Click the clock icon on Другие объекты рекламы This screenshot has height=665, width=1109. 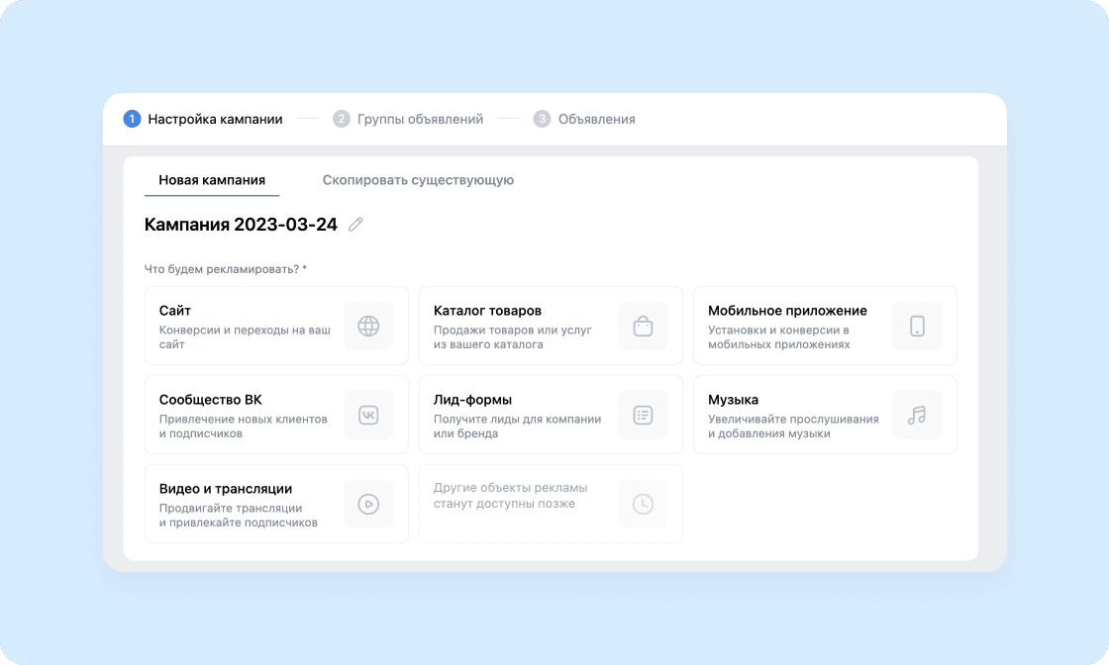(x=643, y=504)
